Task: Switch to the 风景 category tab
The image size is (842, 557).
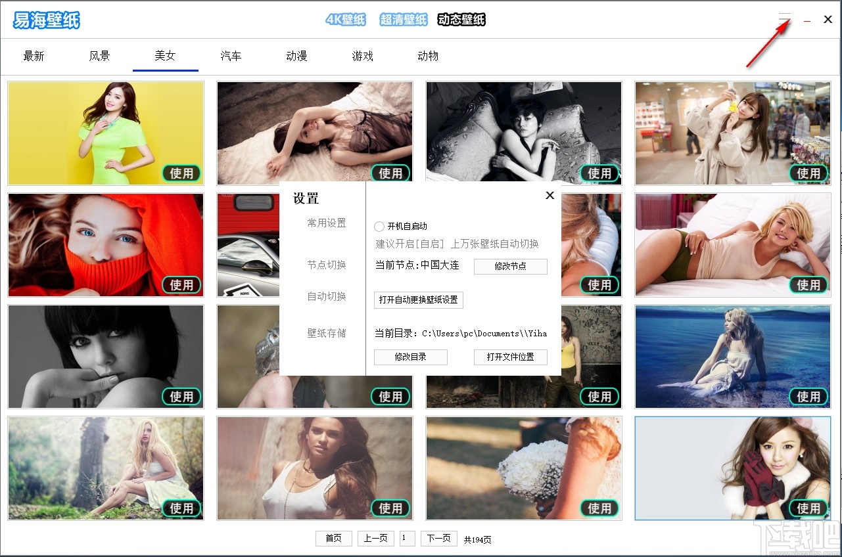Action: [99, 56]
